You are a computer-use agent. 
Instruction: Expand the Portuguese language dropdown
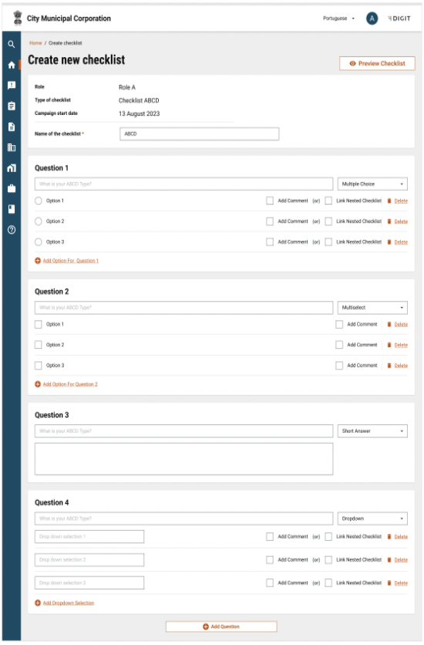point(338,18)
